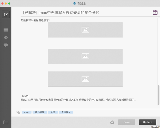The width and height of the screenshot is (160, 128).
Task: Click the grayed-out Save button
Action: pyautogui.click(x=126, y=122)
